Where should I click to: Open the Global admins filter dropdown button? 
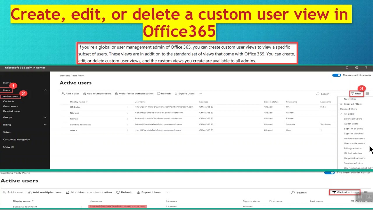(345, 192)
